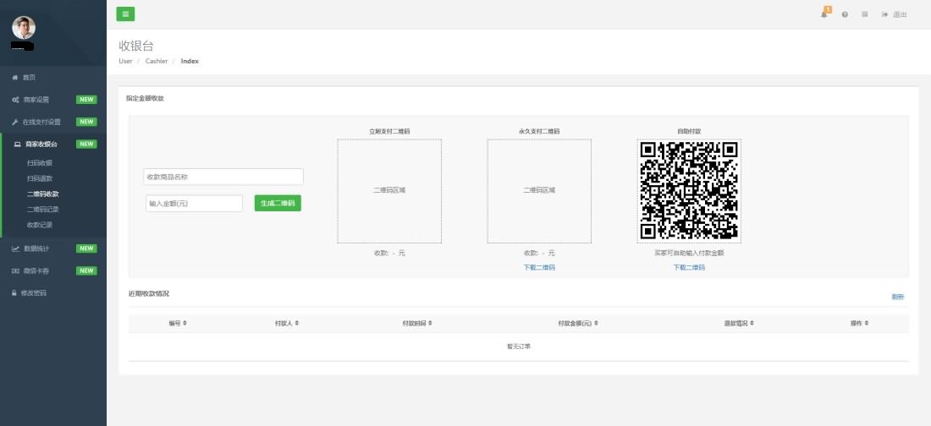Click the lock icon beside 修改密码

click(14, 292)
